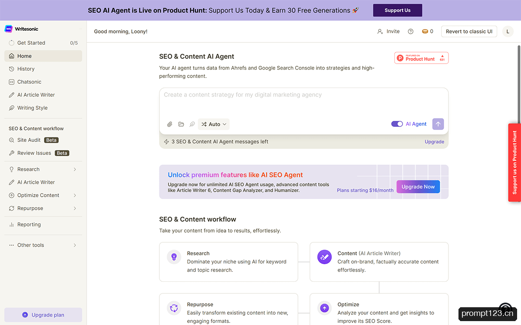Open the folder icon in prompt box
The height and width of the screenshot is (325, 521).
pos(181,124)
